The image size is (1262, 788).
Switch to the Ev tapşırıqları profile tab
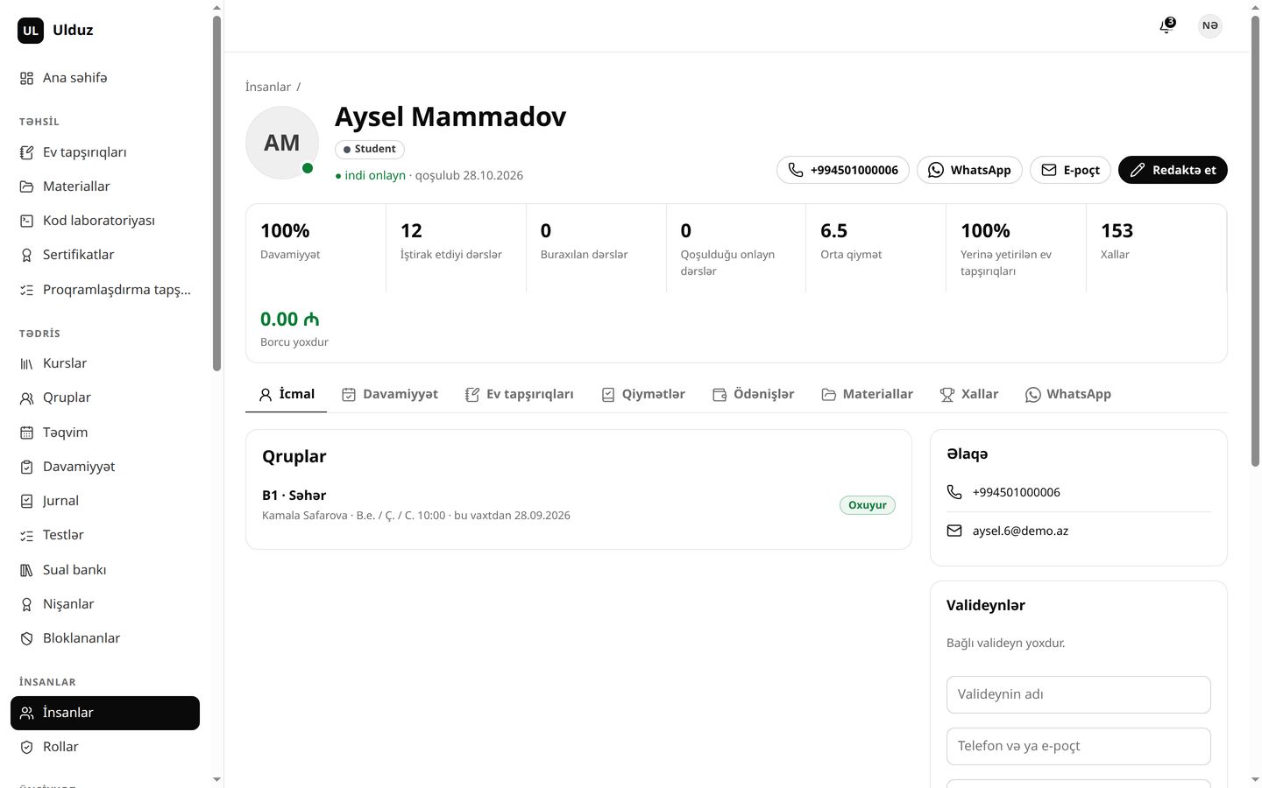click(x=520, y=394)
